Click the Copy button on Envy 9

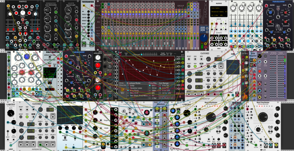click(x=171, y=55)
